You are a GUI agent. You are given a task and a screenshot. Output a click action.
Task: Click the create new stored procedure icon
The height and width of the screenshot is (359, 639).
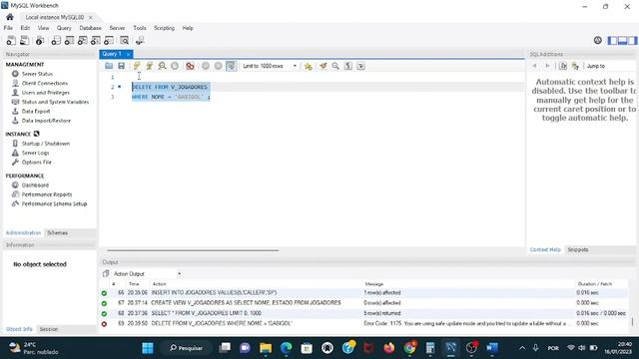click(x=96, y=41)
